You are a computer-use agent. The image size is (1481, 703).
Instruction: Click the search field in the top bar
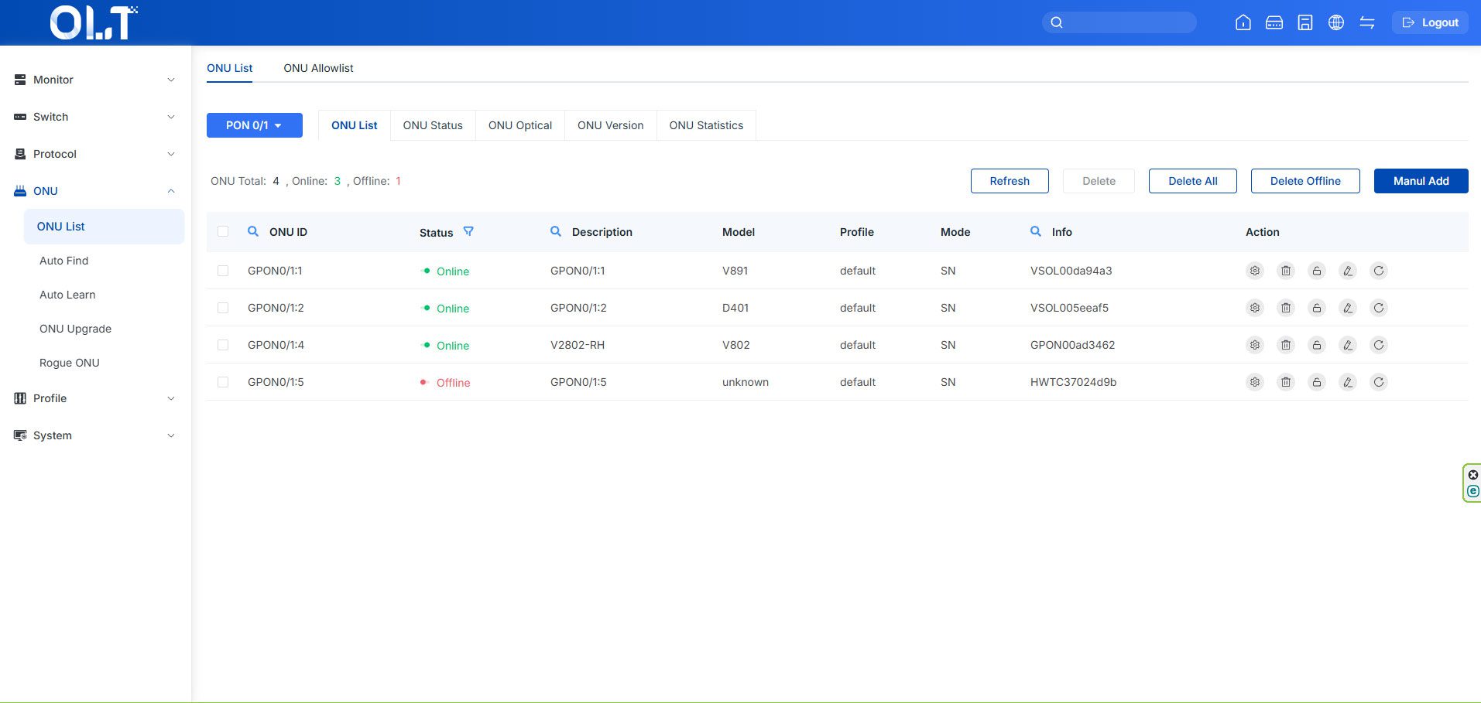click(1119, 22)
